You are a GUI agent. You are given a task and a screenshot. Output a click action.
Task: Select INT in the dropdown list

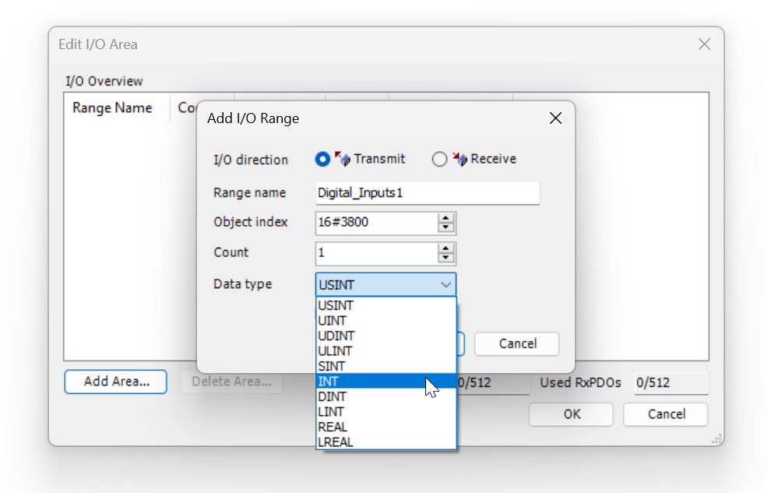[386, 382]
